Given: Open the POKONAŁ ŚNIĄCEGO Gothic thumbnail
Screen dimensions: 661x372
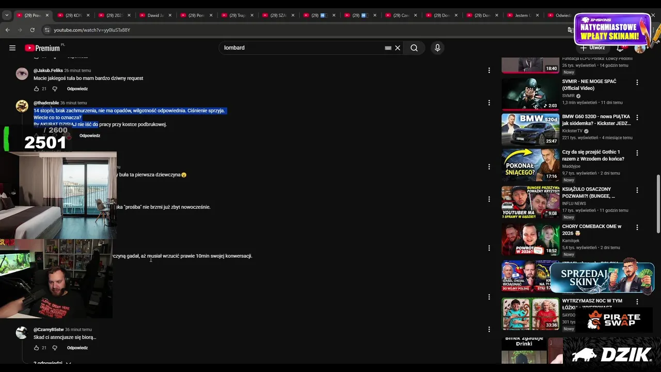Looking at the screenshot, I should tap(530, 165).
